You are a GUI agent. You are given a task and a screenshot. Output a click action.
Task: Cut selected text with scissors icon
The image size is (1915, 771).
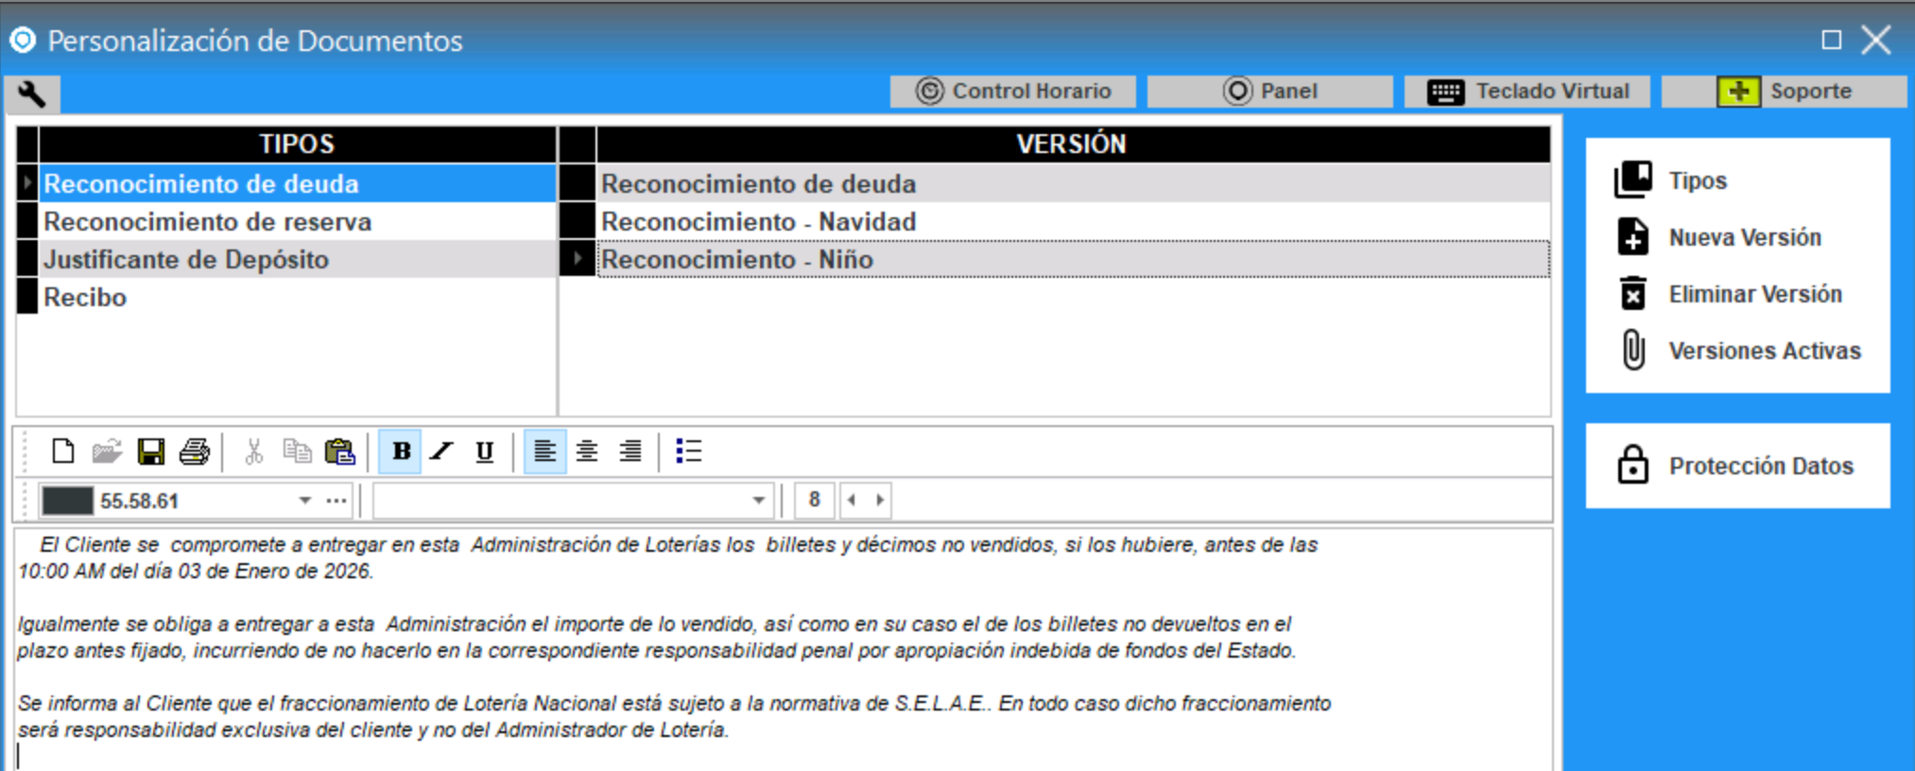(x=253, y=452)
